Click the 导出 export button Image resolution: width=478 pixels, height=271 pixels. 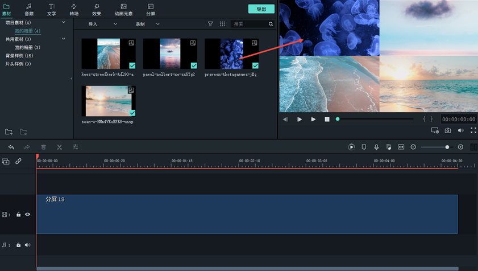tap(261, 9)
